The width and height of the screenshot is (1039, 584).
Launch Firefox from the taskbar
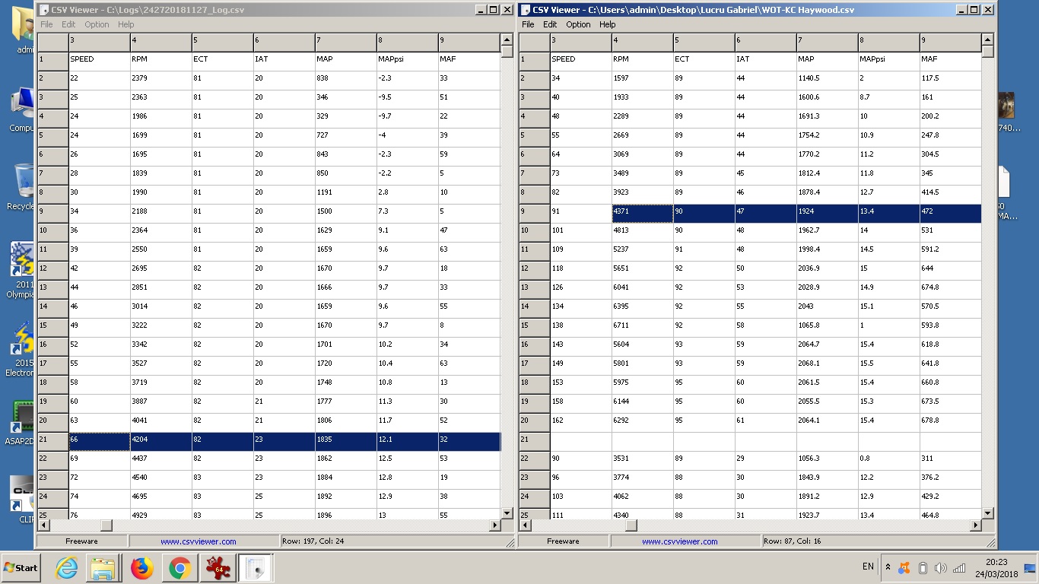(141, 568)
